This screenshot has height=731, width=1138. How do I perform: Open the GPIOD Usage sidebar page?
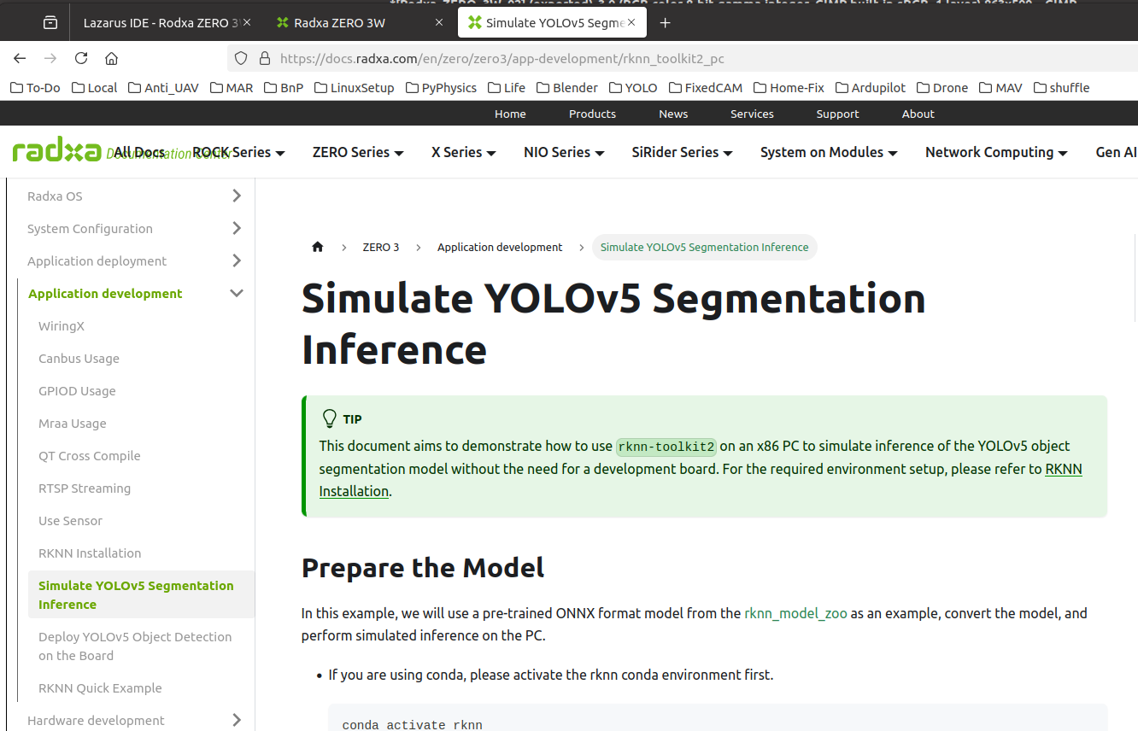77,391
